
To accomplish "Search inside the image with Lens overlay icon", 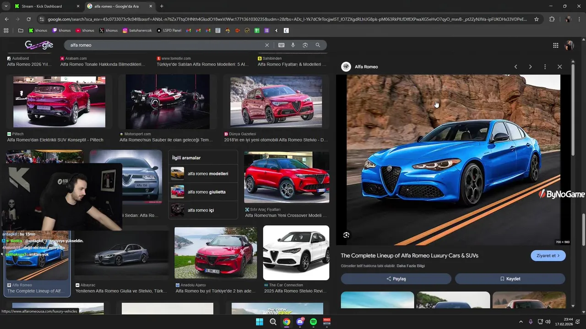I will coord(346,235).
